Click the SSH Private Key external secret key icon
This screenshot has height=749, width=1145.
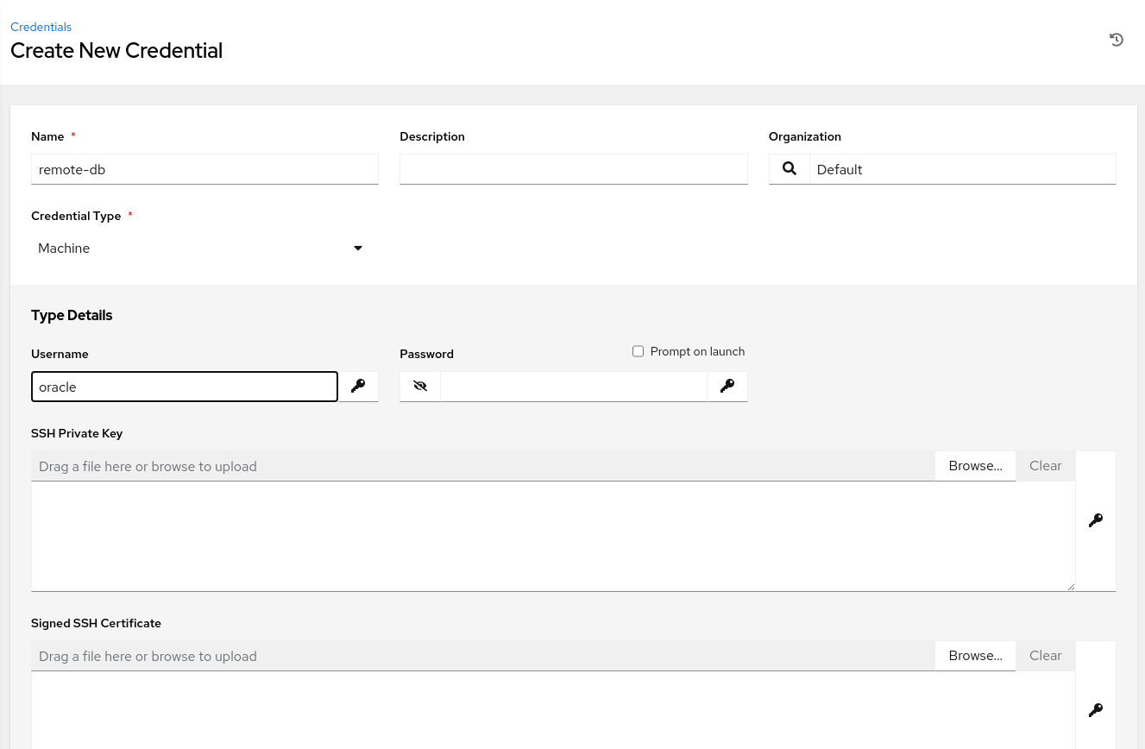tap(1096, 520)
